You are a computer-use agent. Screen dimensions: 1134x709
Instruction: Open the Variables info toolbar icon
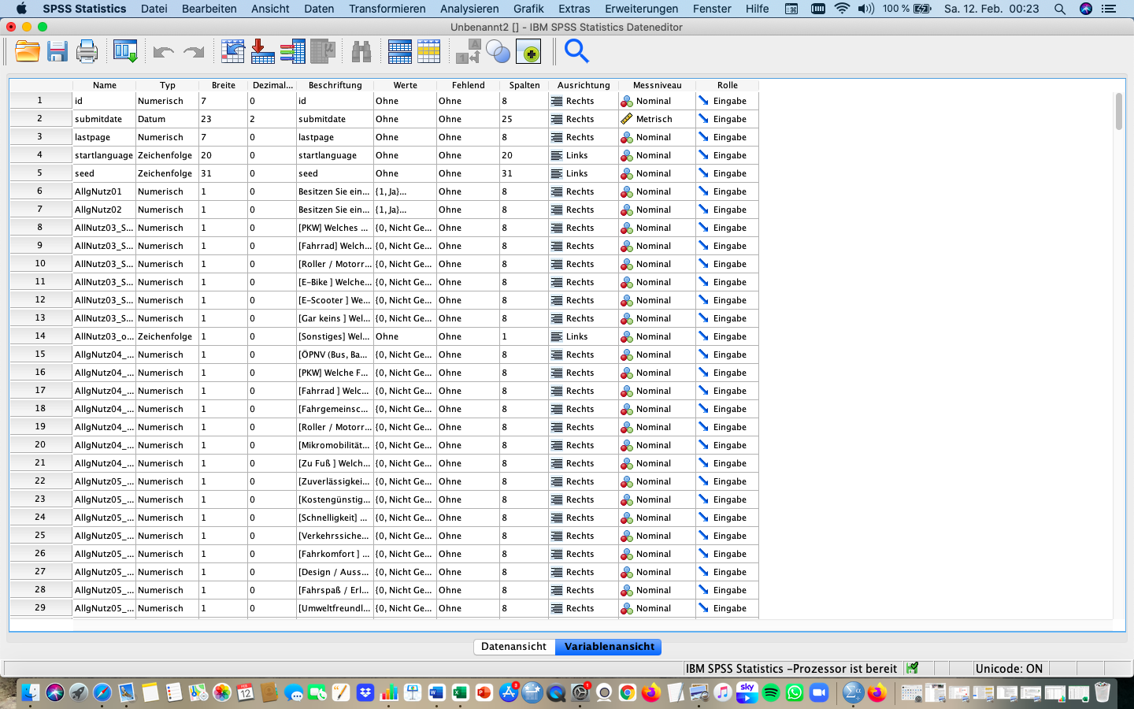tap(292, 52)
